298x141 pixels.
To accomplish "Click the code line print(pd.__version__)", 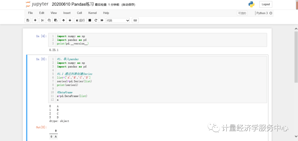I will pyautogui.click(x=73, y=43).
